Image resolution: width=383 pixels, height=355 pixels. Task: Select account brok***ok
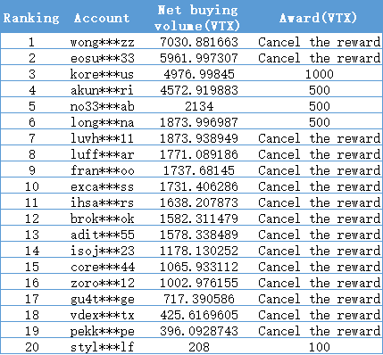click(x=102, y=219)
